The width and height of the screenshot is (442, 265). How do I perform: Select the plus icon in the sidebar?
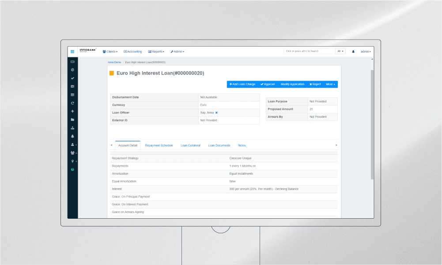pos(72,111)
